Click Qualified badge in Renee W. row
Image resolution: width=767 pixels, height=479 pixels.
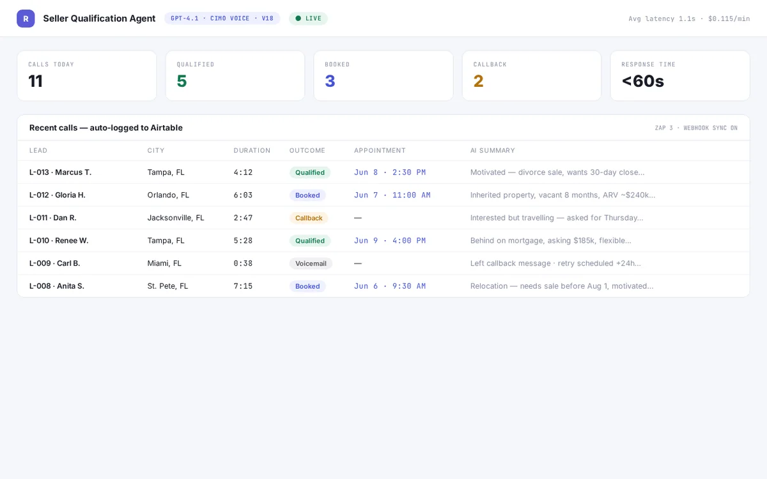(x=310, y=241)
